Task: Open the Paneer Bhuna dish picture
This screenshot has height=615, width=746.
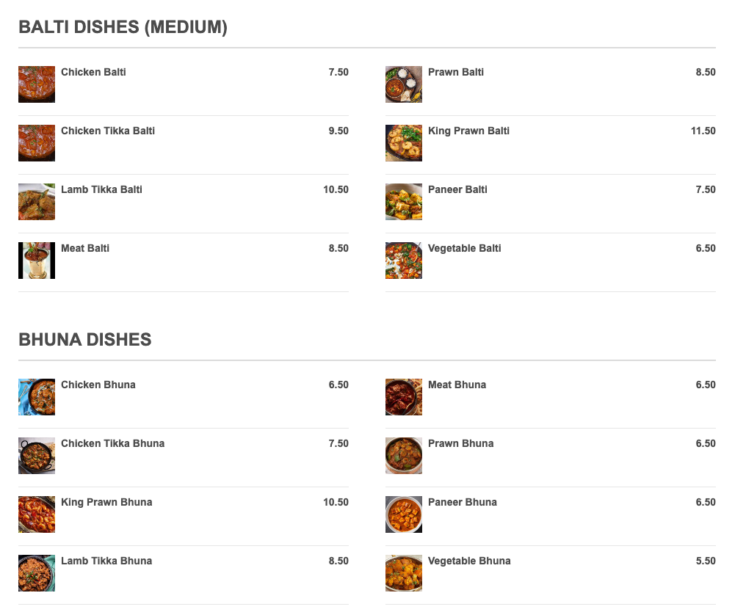Action: click(x=404, y=514)
